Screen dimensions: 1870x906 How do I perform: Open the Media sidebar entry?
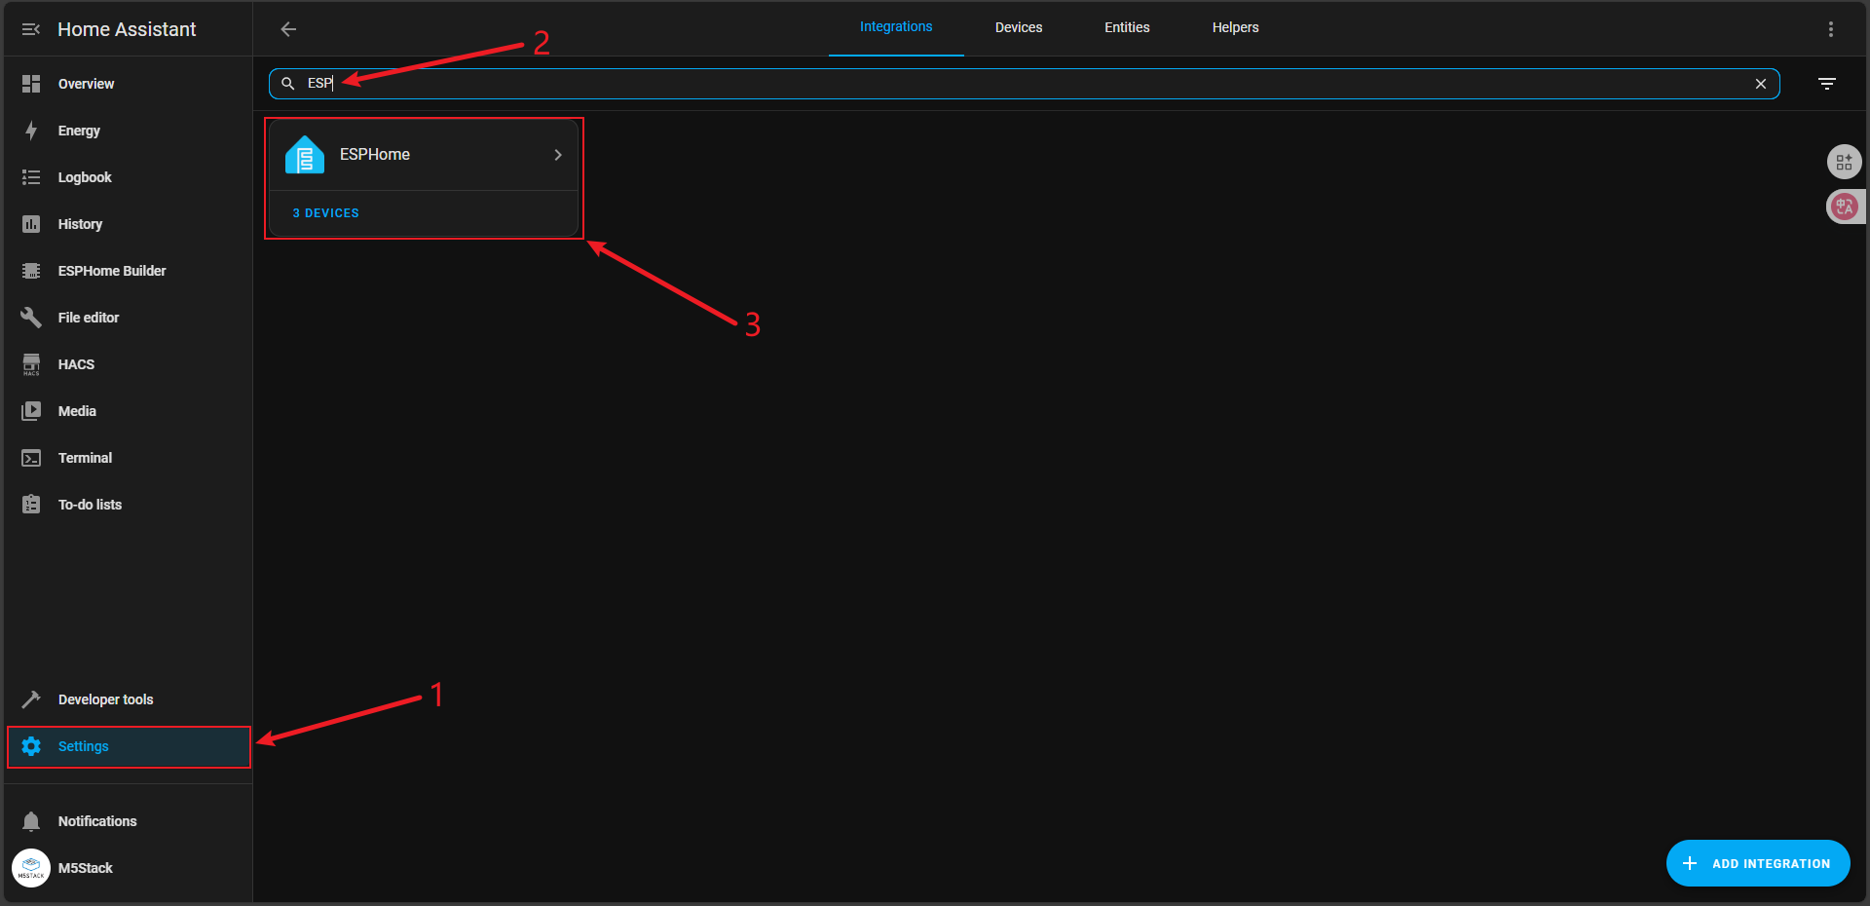[x=129, y=411]
